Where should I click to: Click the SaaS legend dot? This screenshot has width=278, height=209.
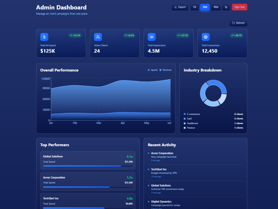[x=185, y=118]
